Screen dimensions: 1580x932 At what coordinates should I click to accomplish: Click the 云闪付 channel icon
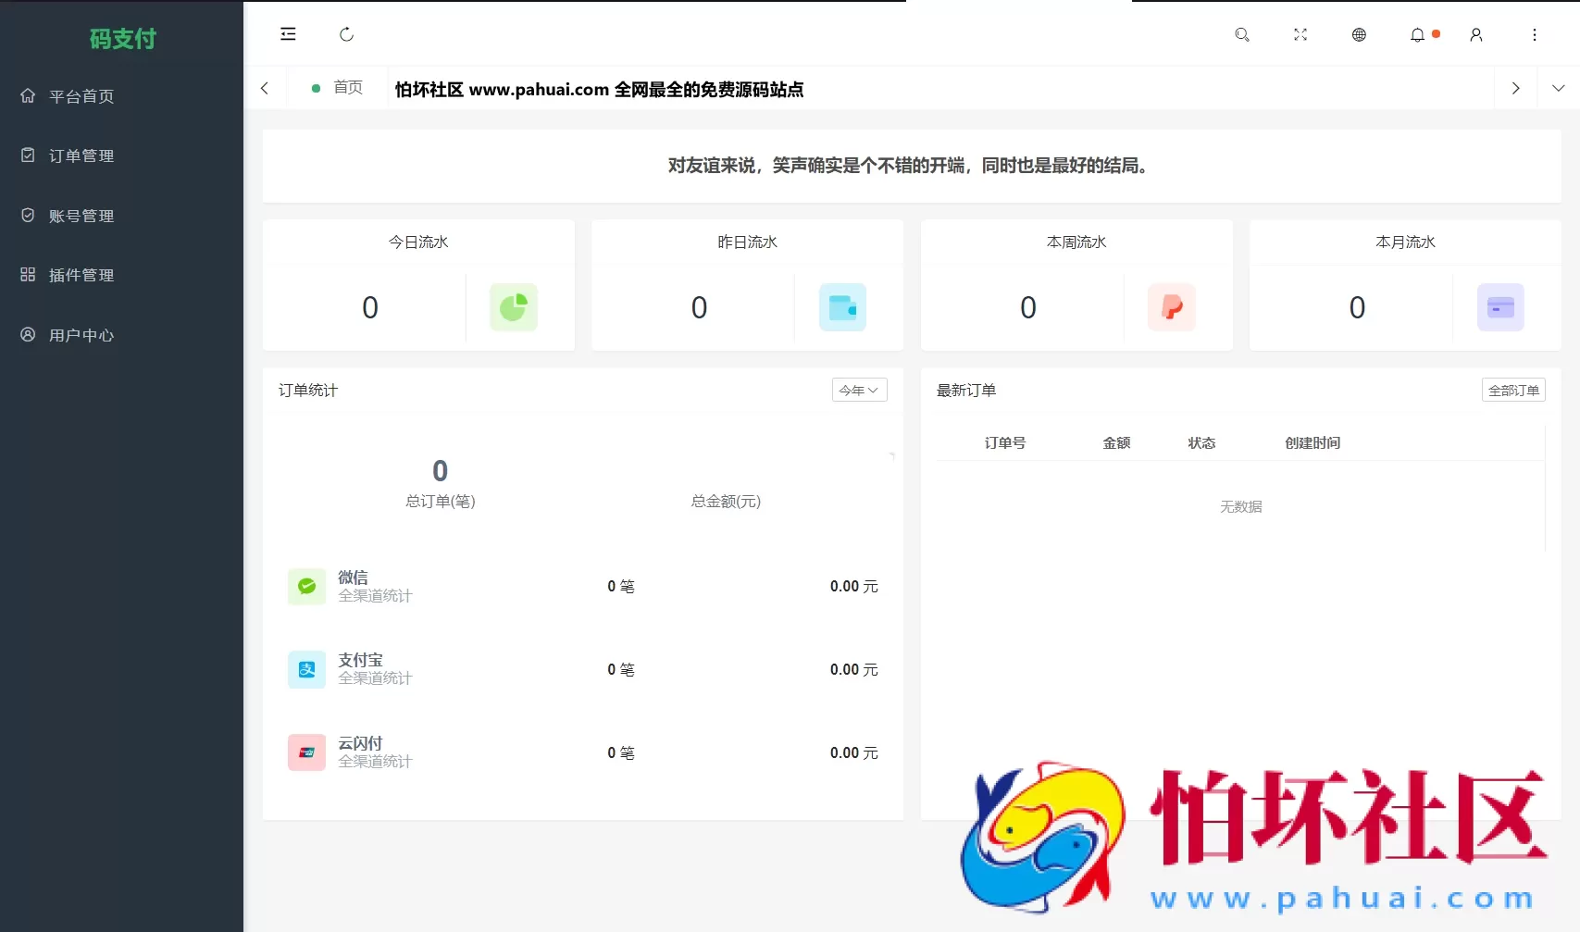306,752
